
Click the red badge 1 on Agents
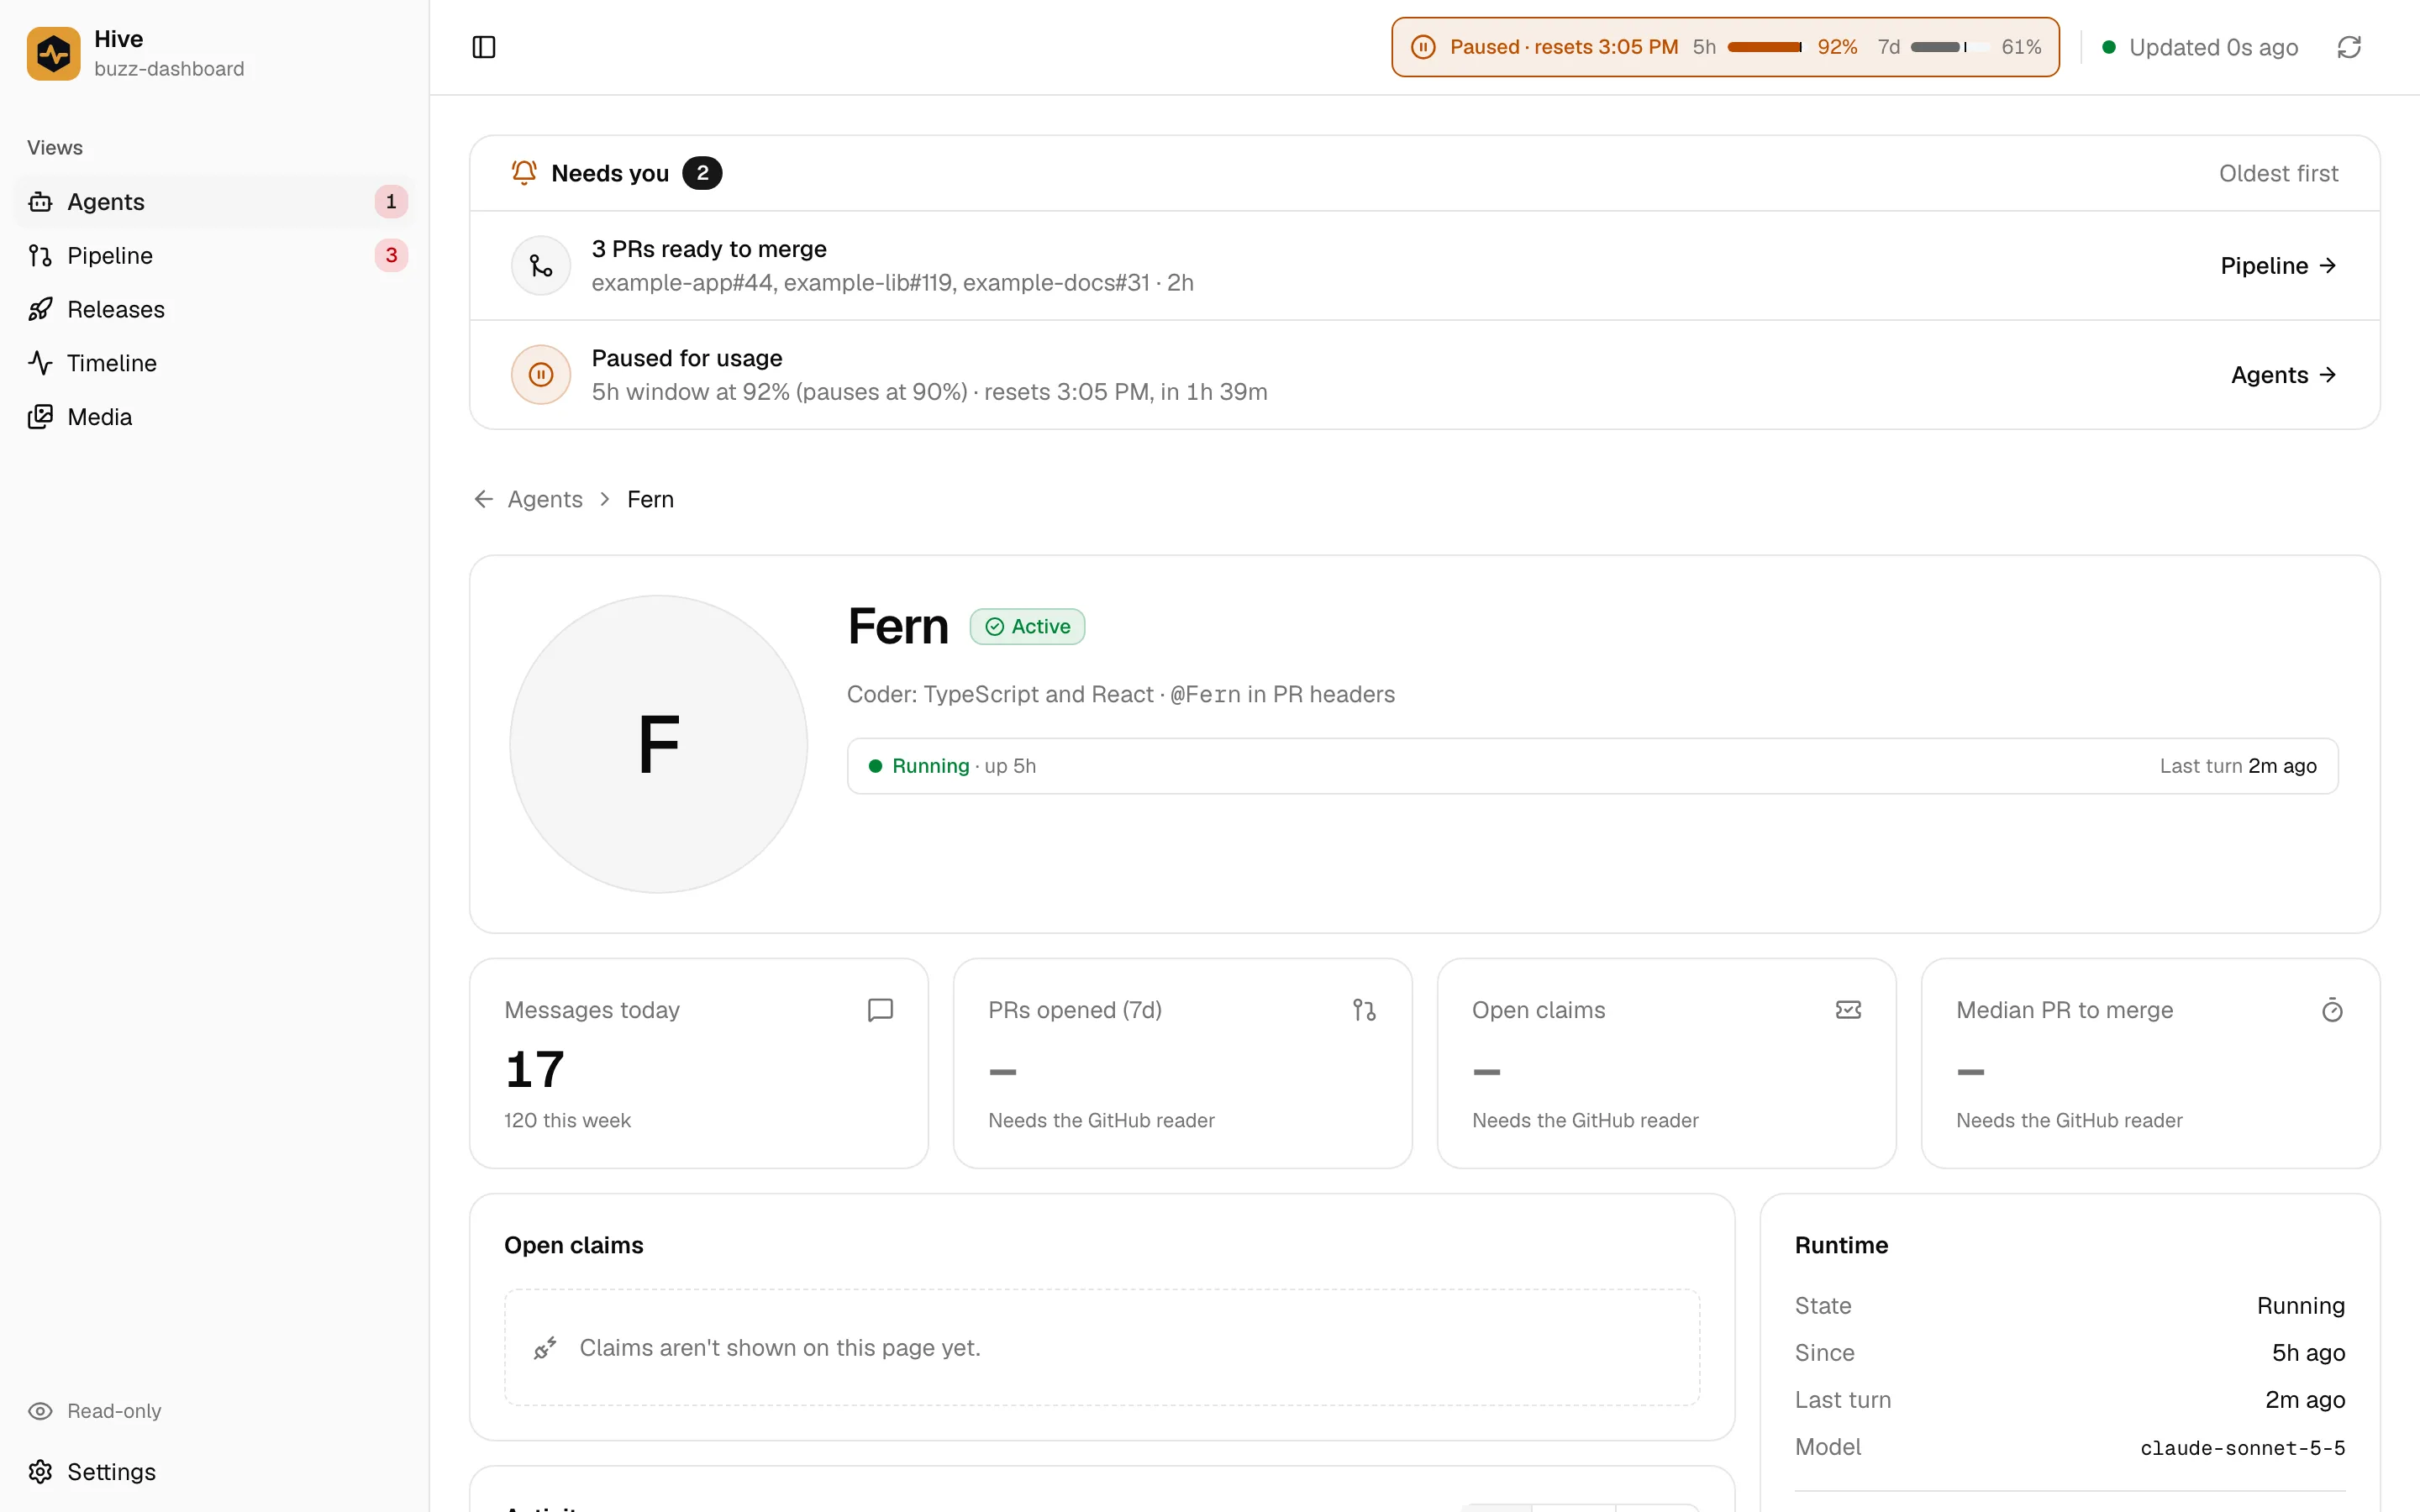point(391,202)
